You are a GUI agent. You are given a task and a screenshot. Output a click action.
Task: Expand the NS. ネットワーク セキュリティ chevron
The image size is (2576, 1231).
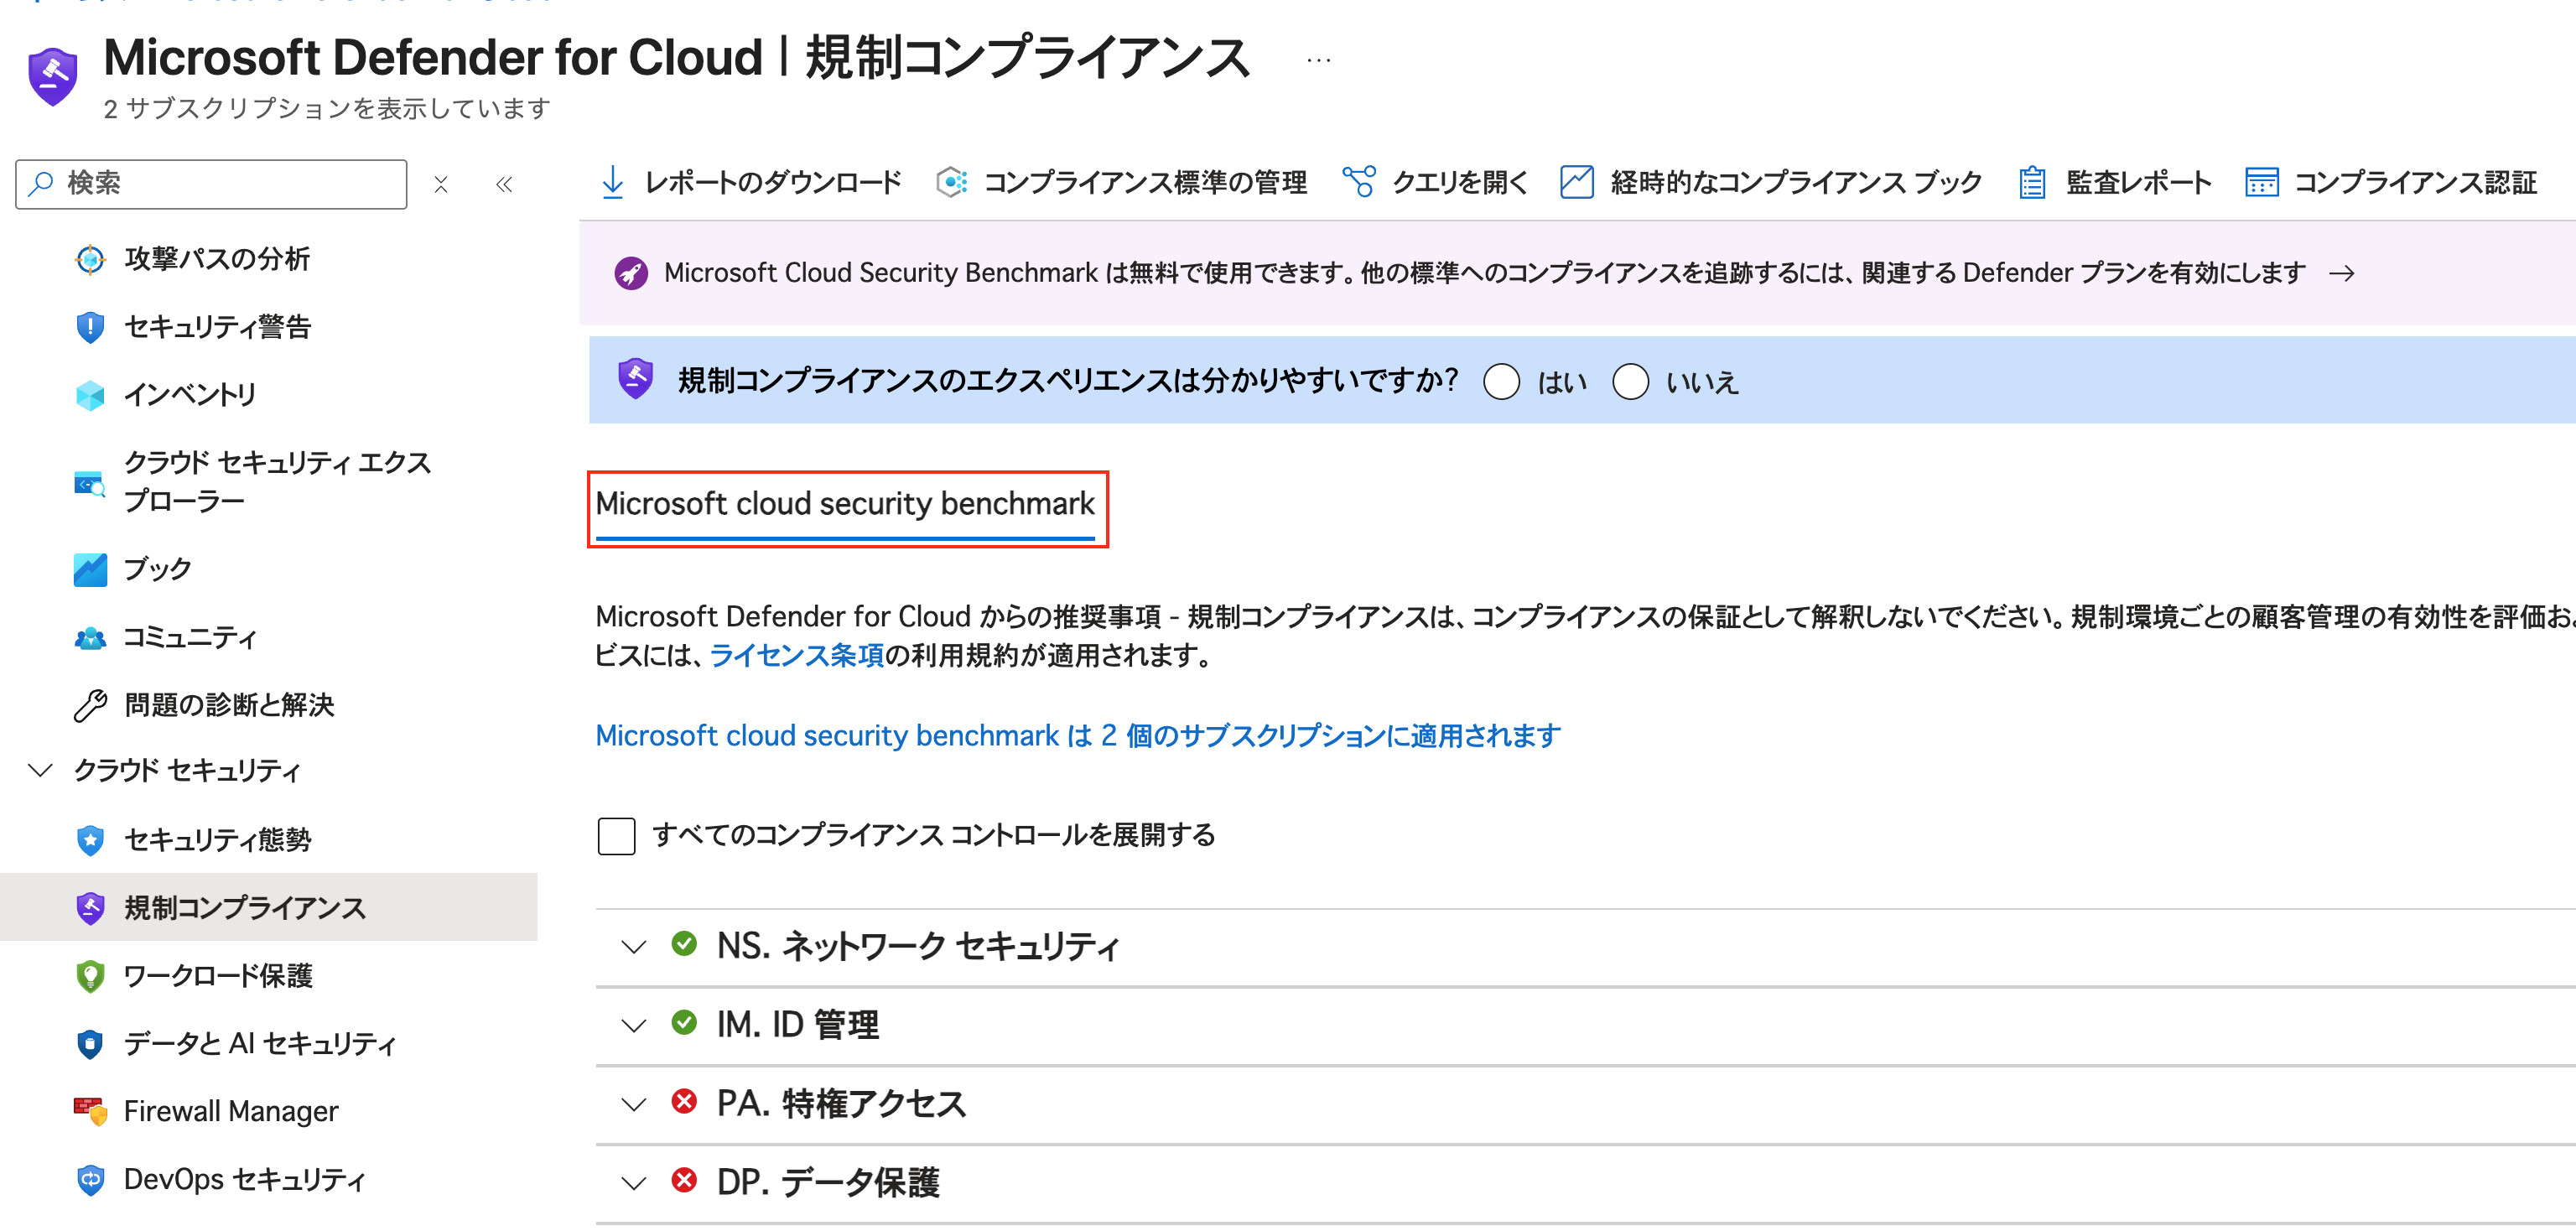633,946
